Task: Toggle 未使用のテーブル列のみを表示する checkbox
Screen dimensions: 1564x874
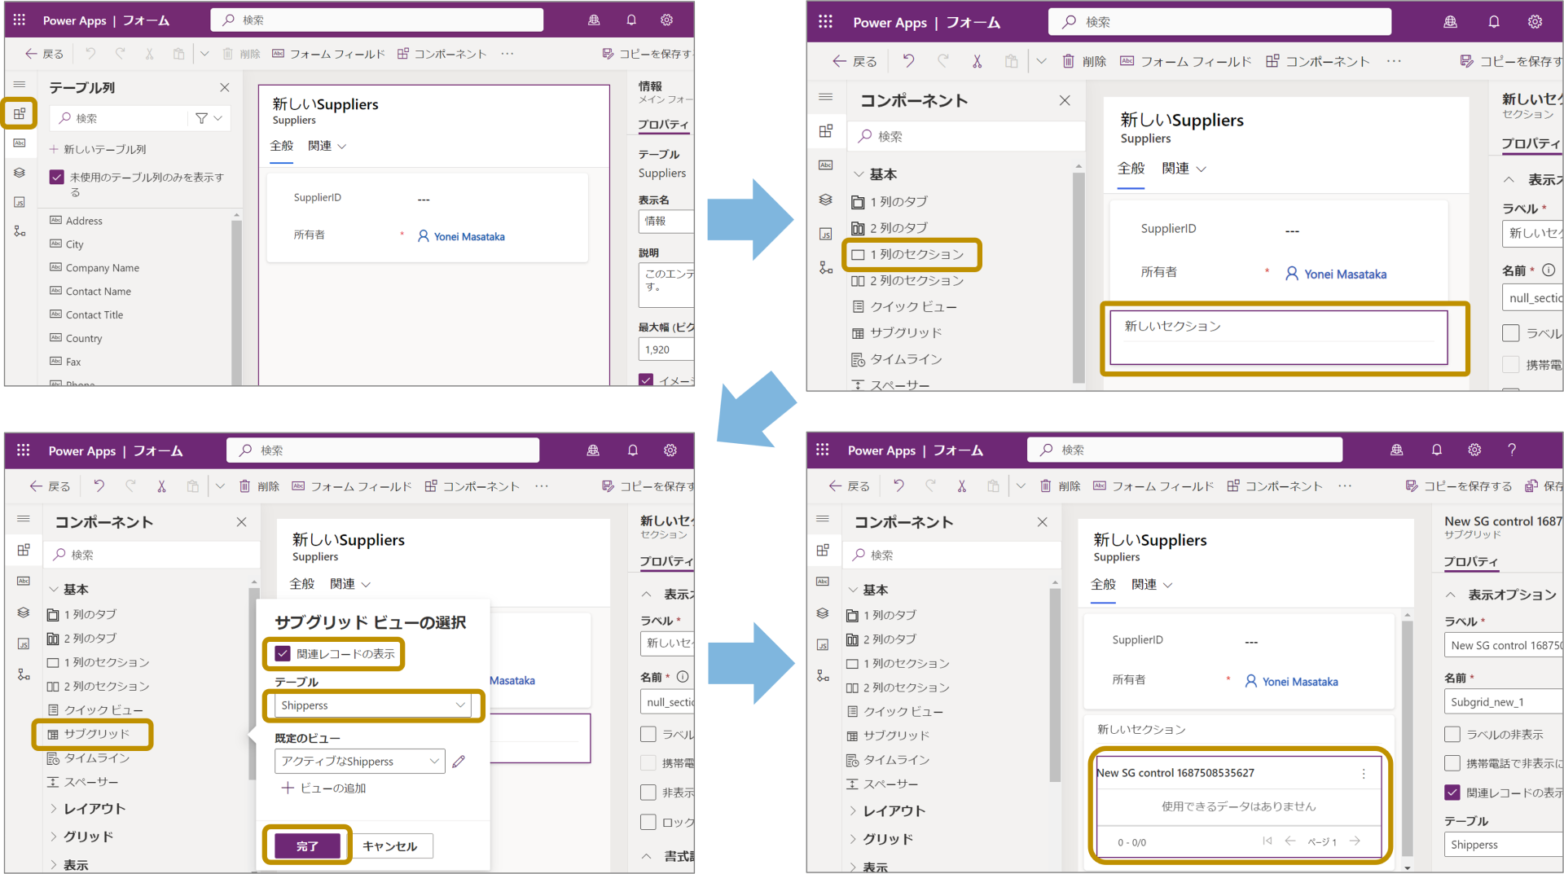Action: click(x=57, y=177)
